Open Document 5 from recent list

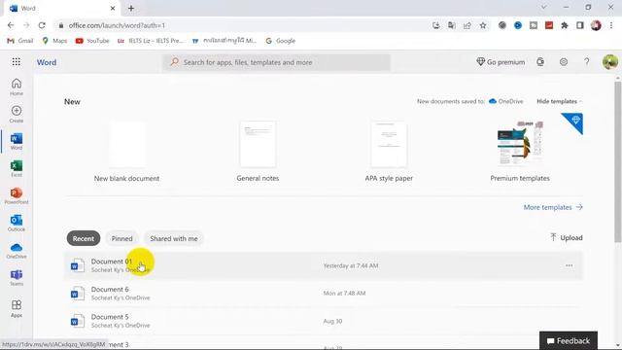click(x=324, y=321)
